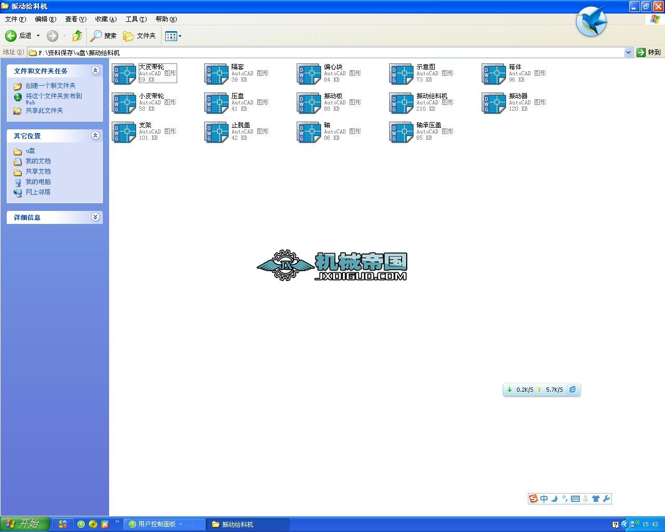Show hidden tray icons arrow
The height and width of the screenshot is (532, 665).
tap(625, 525)
